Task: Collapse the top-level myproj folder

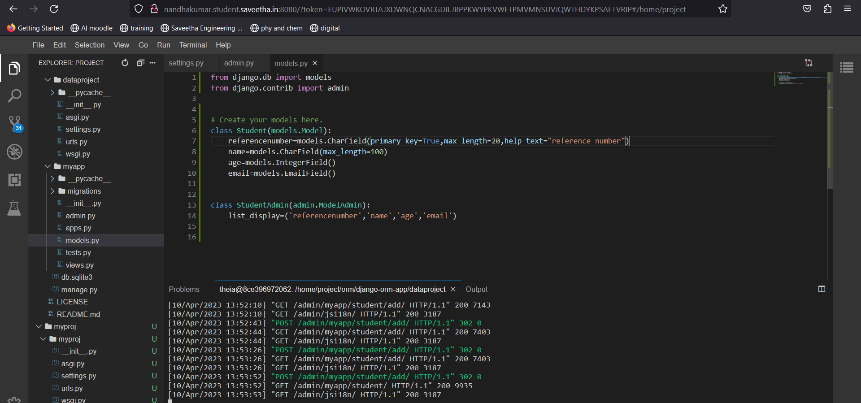Action: pos(39,326)
